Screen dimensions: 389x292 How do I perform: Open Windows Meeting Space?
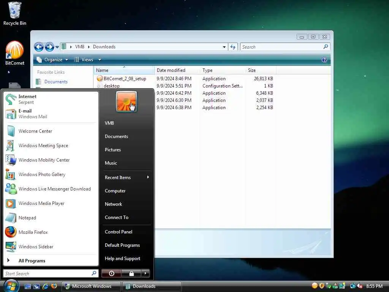51,146
